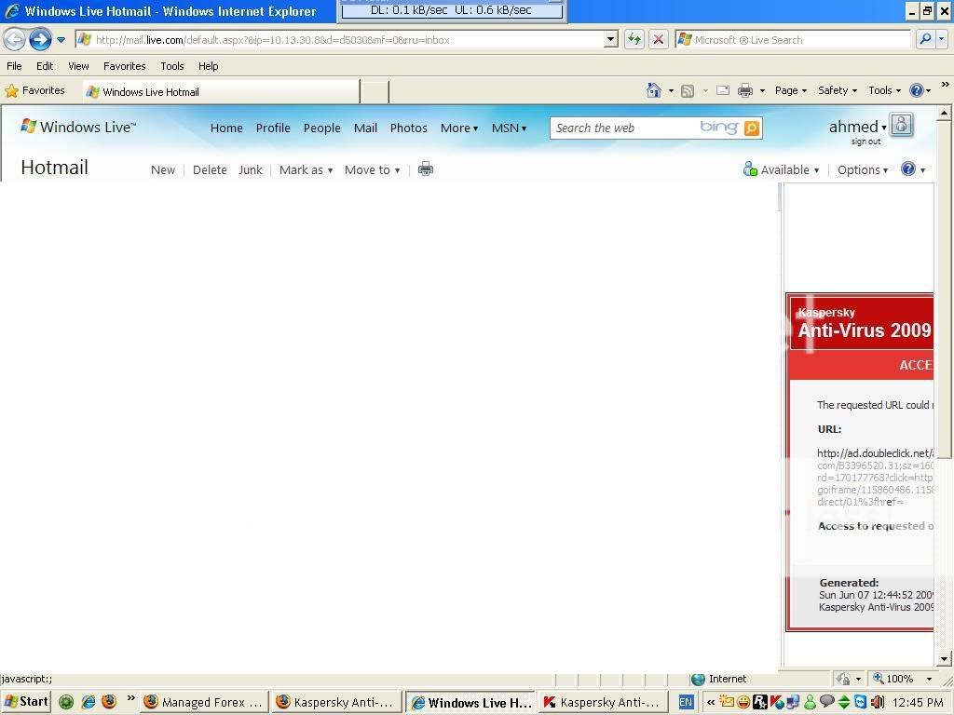954x715 pixels.
Task: Click the sign out link
Action: point(865,142)
